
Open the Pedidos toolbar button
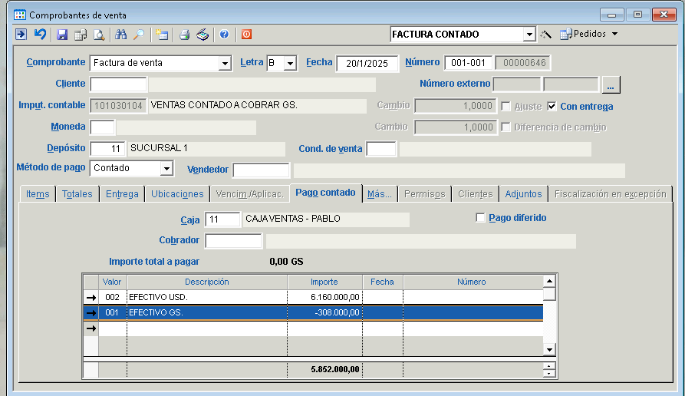coord(588,35)
